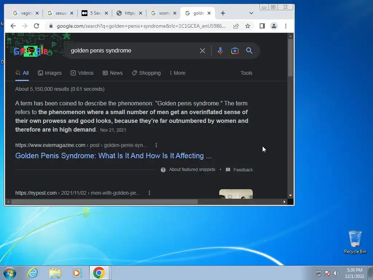Switch to the 'wome' tab
This screenshot has width=373, height=280.
[x=161, y=13]
